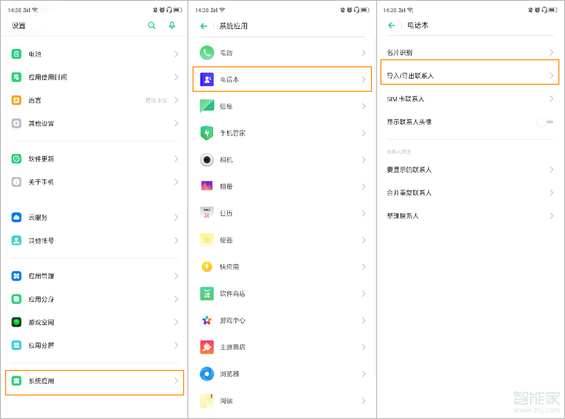Image resolution: width=565 pixels, height=419 pixels.
Task: Enable 显示联系人头像 (show contact avatars) toggle
Action: coord(544,121)
